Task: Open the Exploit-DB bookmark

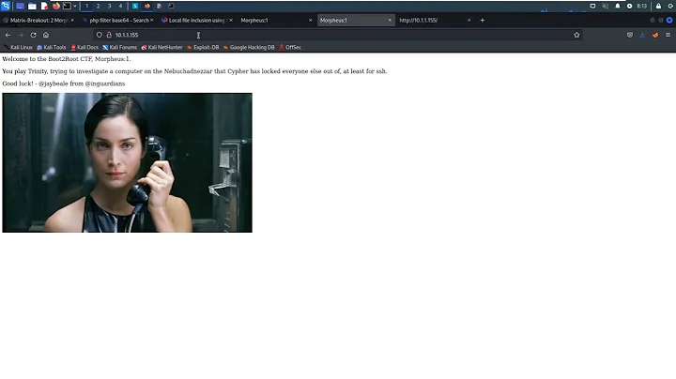Action: [x=203, y=47]
